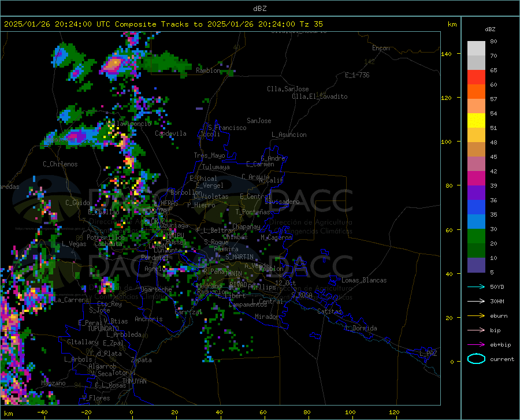Screen dimensions: 520x420
Task: Pick the light blue 30-35 dBZ swatch
Action: point(476,222)
